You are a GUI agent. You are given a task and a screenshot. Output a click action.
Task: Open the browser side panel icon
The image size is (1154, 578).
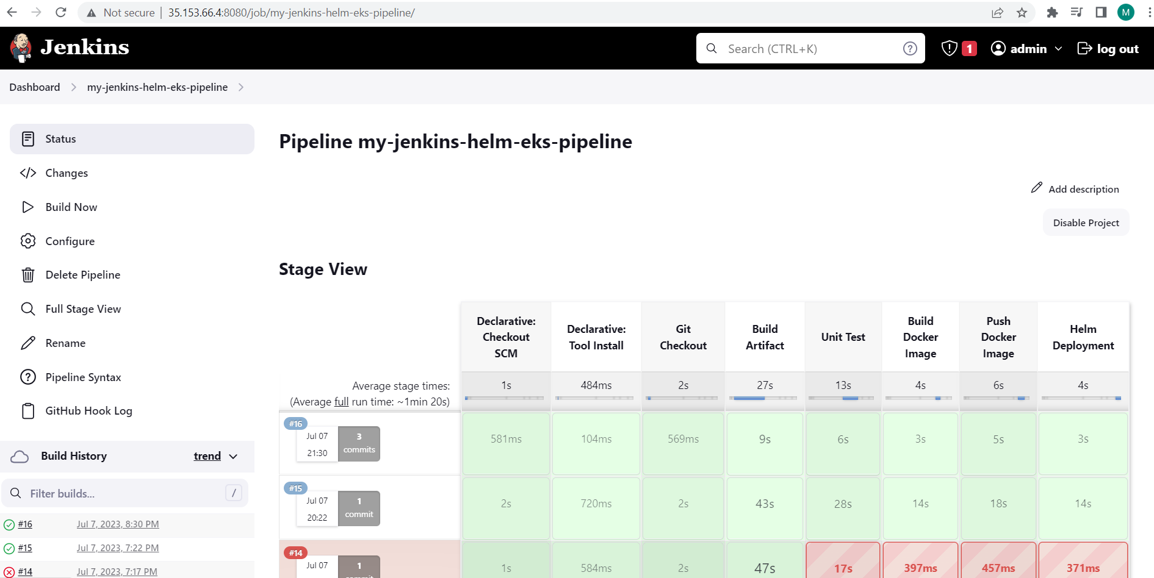pos(1101,12)
